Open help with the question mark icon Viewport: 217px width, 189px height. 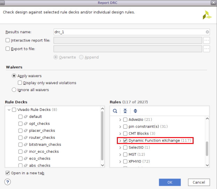tap(8, 182)
